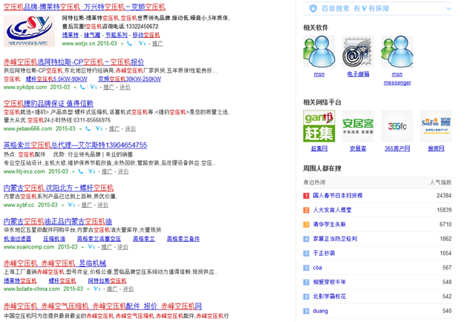Click the V1 badge beside www.hlj-irco.com
Image resolution: width=467 pixels, height=322 pixels.
(92, 171)
